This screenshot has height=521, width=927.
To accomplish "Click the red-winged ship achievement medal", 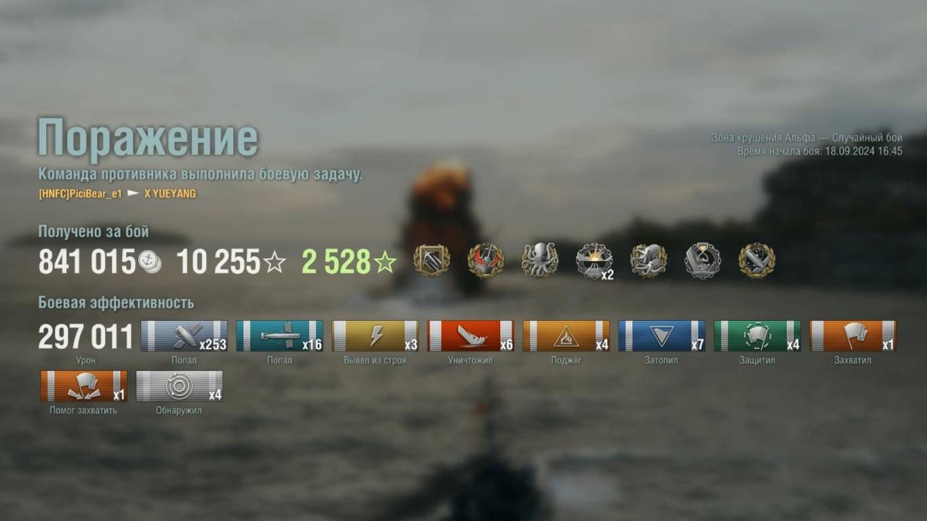I will [x=486, y=261].
